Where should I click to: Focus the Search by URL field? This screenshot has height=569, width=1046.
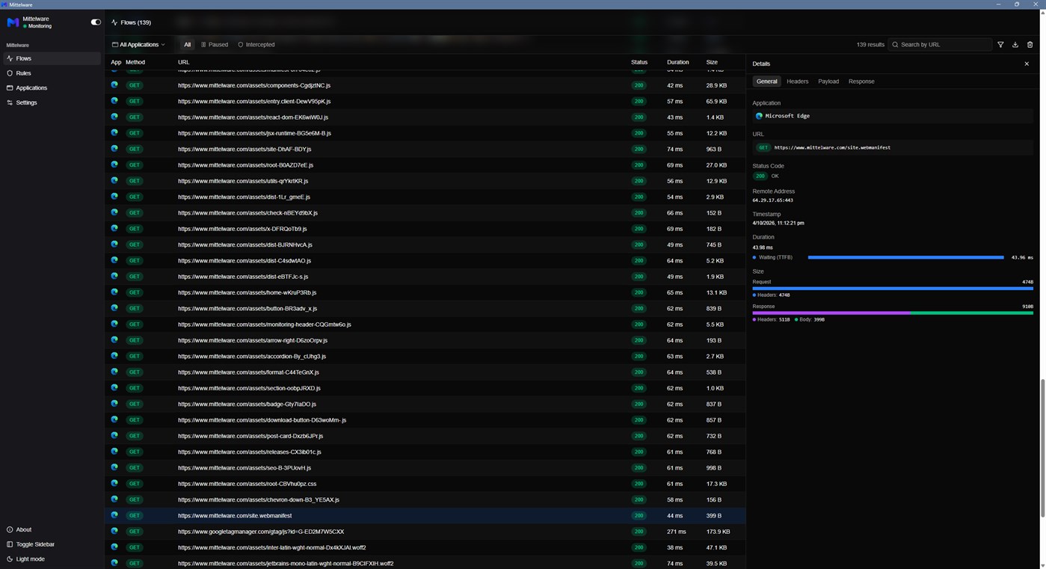940,45
